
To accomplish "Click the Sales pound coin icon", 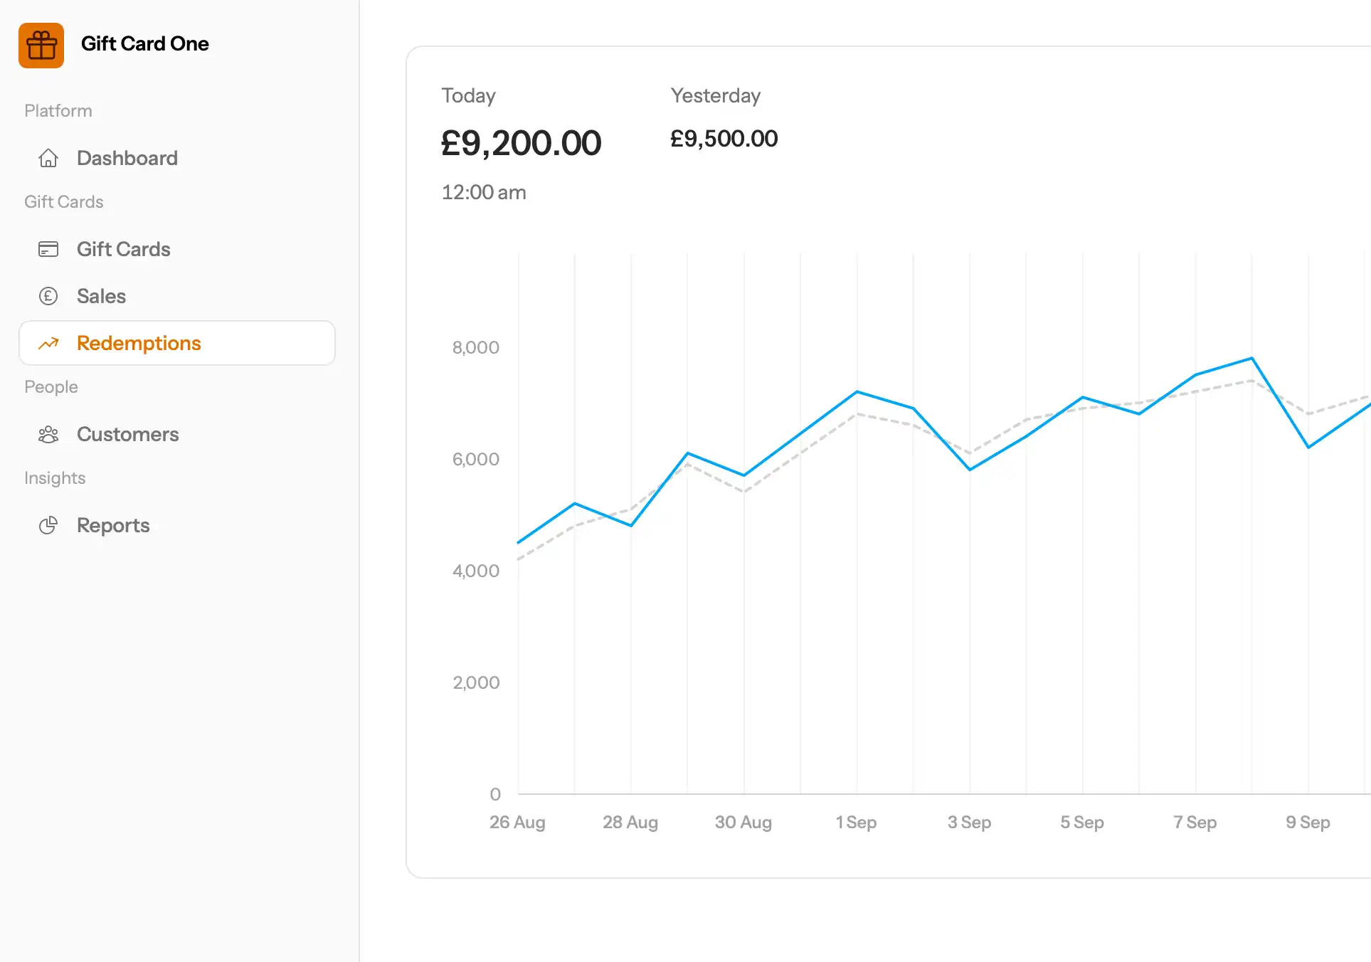I will tap(48, 296).
